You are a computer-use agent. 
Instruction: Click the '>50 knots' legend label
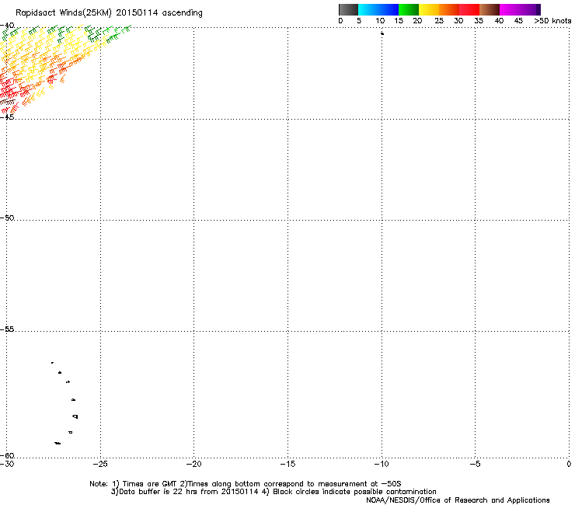click(552, 21)
